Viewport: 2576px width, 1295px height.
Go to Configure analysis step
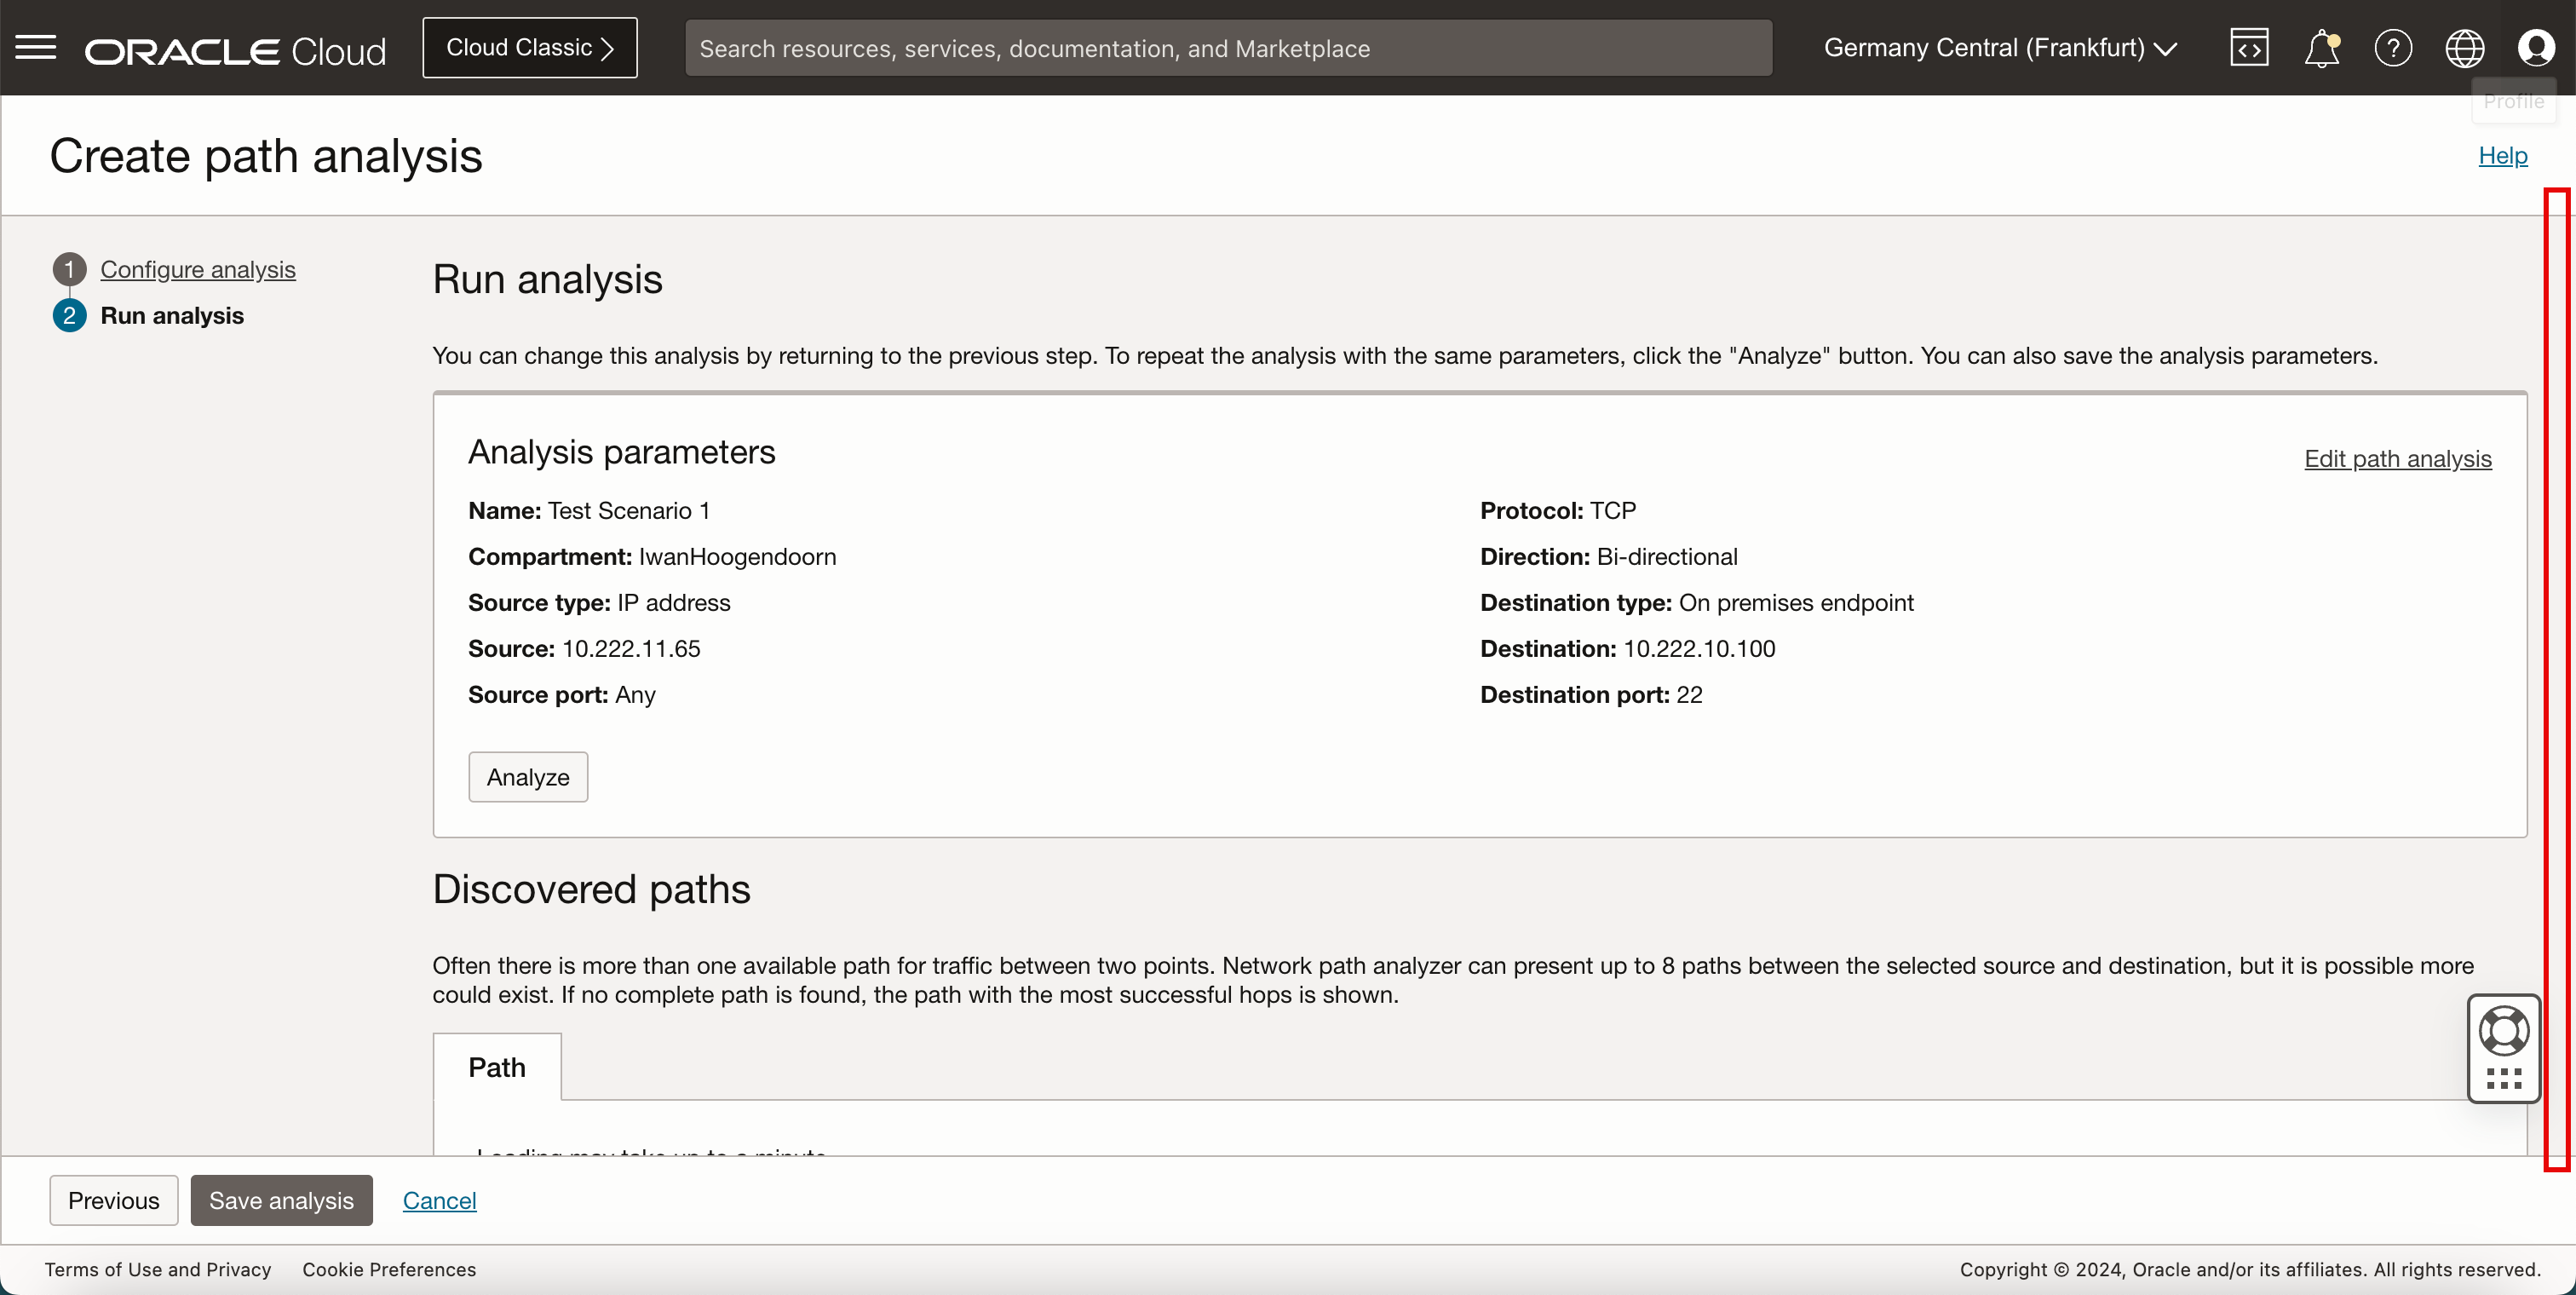[x=197, y=269]
